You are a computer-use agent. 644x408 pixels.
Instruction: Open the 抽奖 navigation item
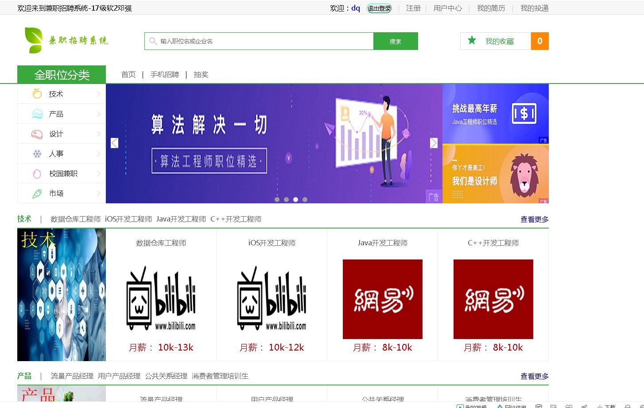201,74
